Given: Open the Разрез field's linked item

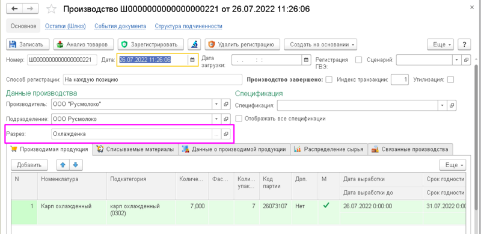Looking at the screenshot, I should 226,134.
